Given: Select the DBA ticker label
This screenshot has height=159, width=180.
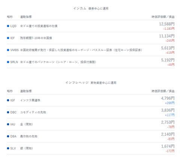Looking at the screenshot, I should click(x=13, y=136).
